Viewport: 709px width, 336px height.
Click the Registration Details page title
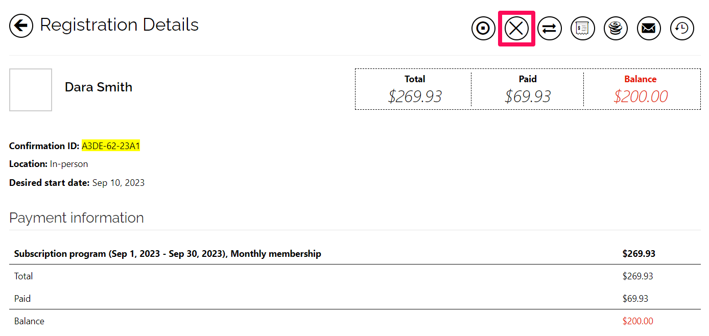(x=120, y=25)
